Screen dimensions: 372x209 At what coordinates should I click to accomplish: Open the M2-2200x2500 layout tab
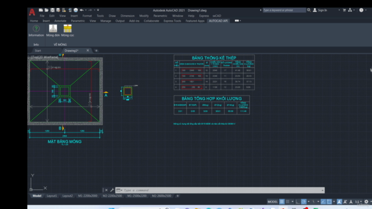click(112, 196)
